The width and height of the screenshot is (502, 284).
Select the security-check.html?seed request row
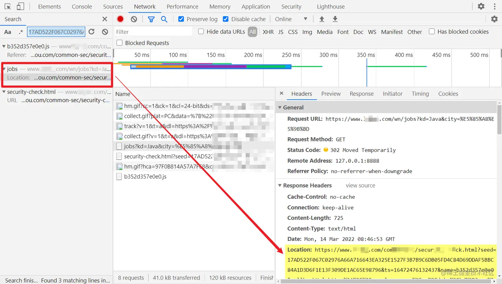[194, 156]
